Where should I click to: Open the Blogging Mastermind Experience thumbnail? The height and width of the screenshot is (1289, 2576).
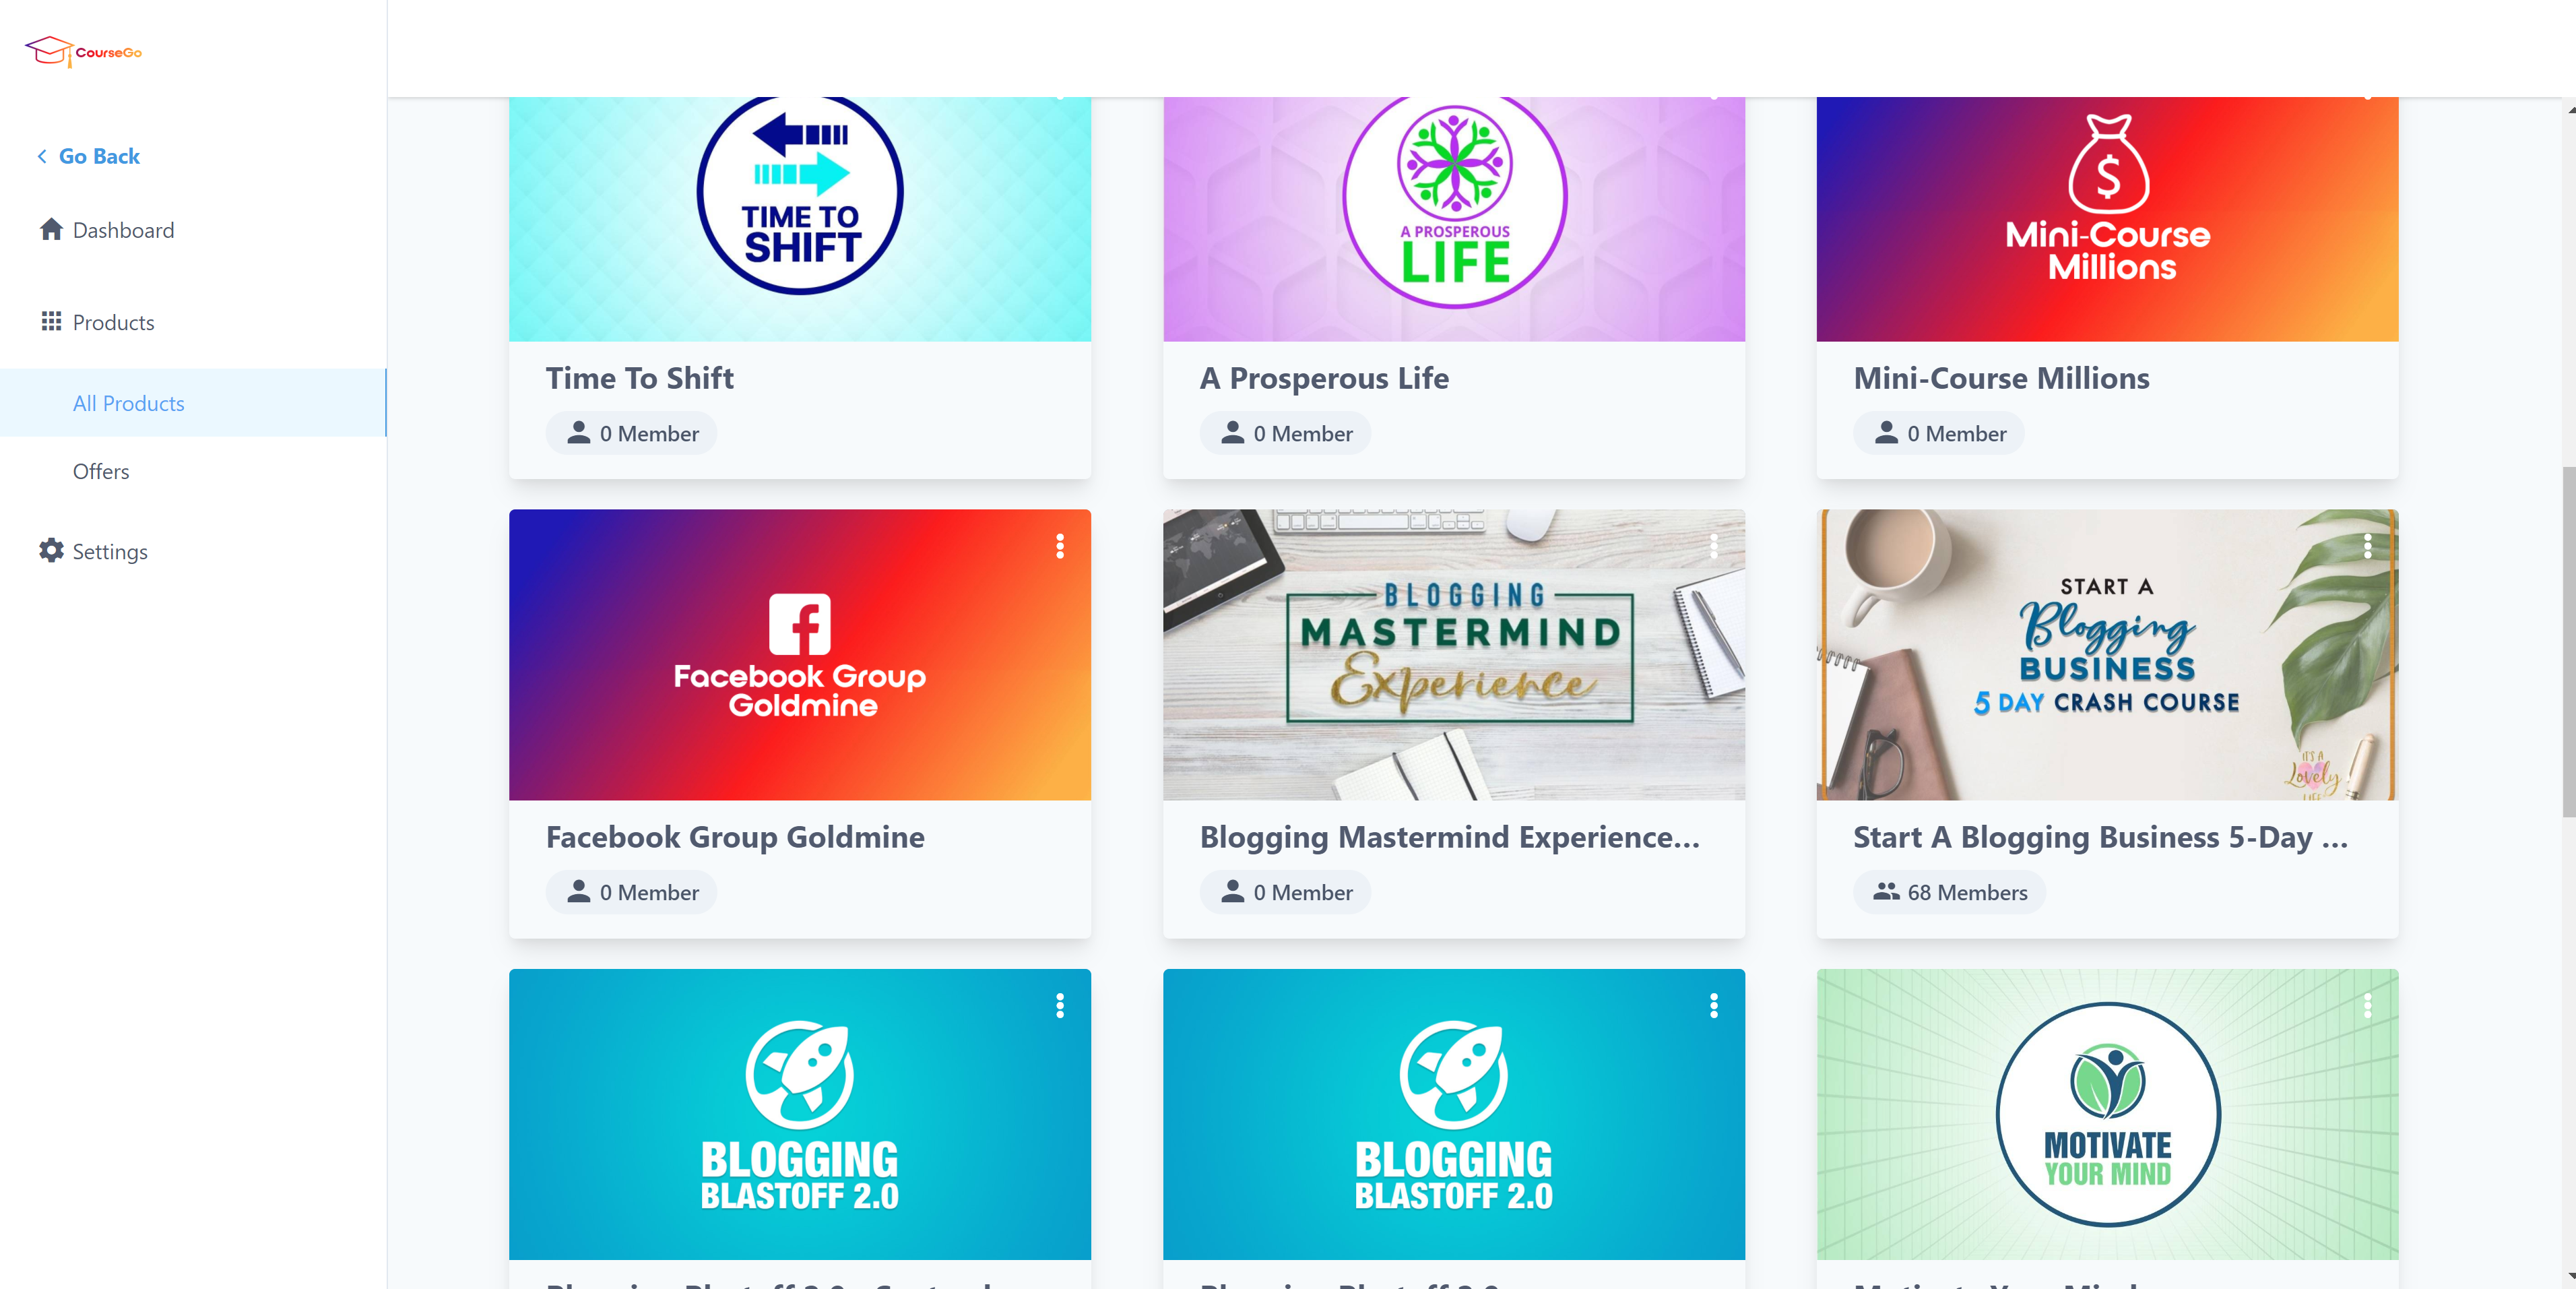click(1454, 655)
